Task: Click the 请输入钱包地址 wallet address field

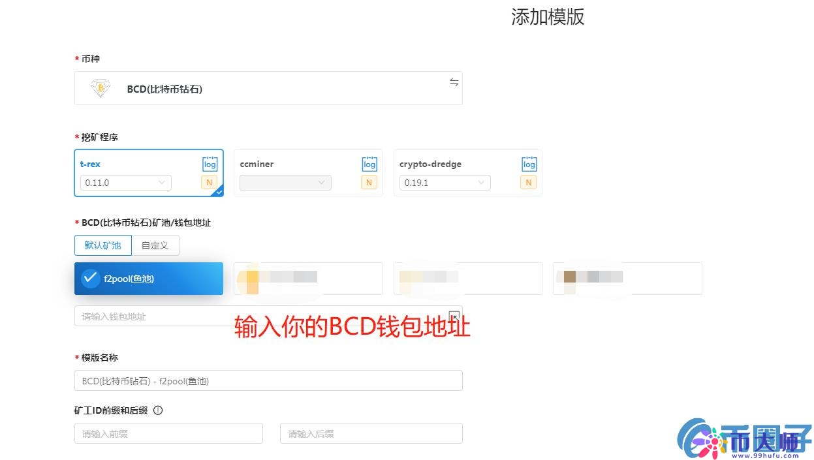Action: click(268, 316)
